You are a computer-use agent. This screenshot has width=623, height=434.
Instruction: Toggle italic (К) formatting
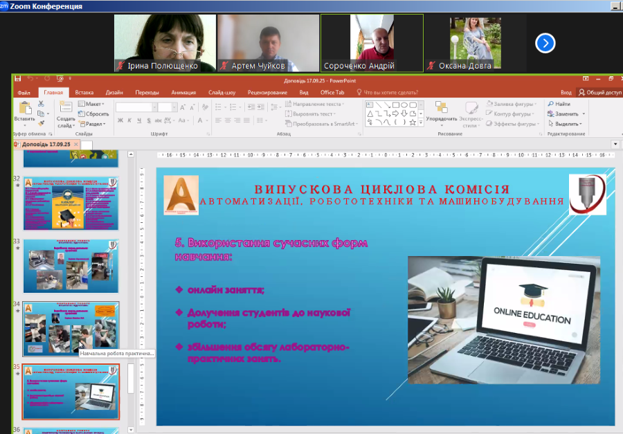click(x=129, y=120)
